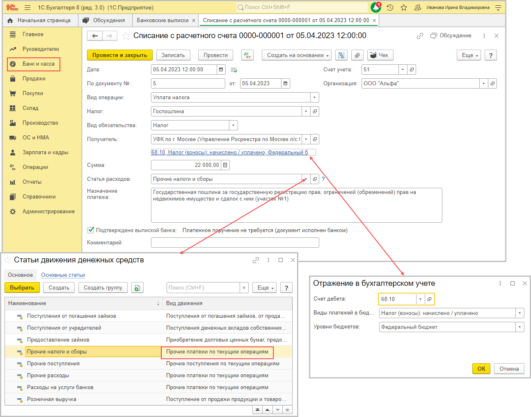Expand Организация dropdown
This screenshot has width=531, height=417.
[484, 84]
